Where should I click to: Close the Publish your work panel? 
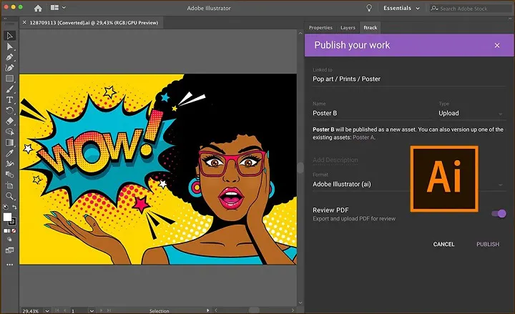click(497, 45)
